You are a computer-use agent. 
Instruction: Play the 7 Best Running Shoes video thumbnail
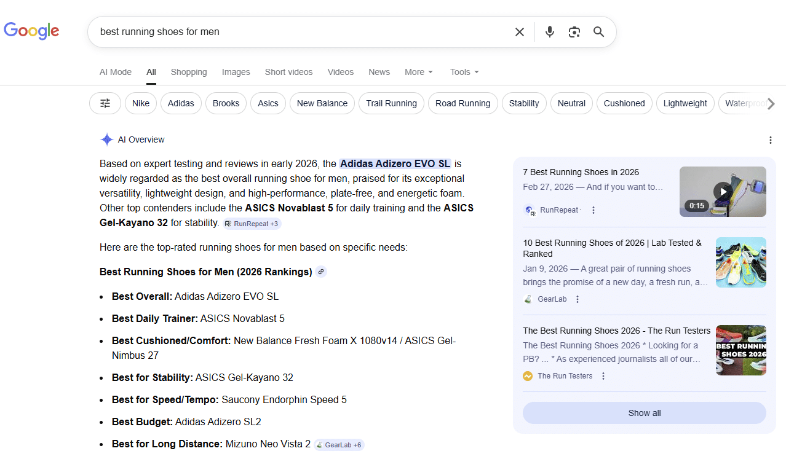point(722,191)
